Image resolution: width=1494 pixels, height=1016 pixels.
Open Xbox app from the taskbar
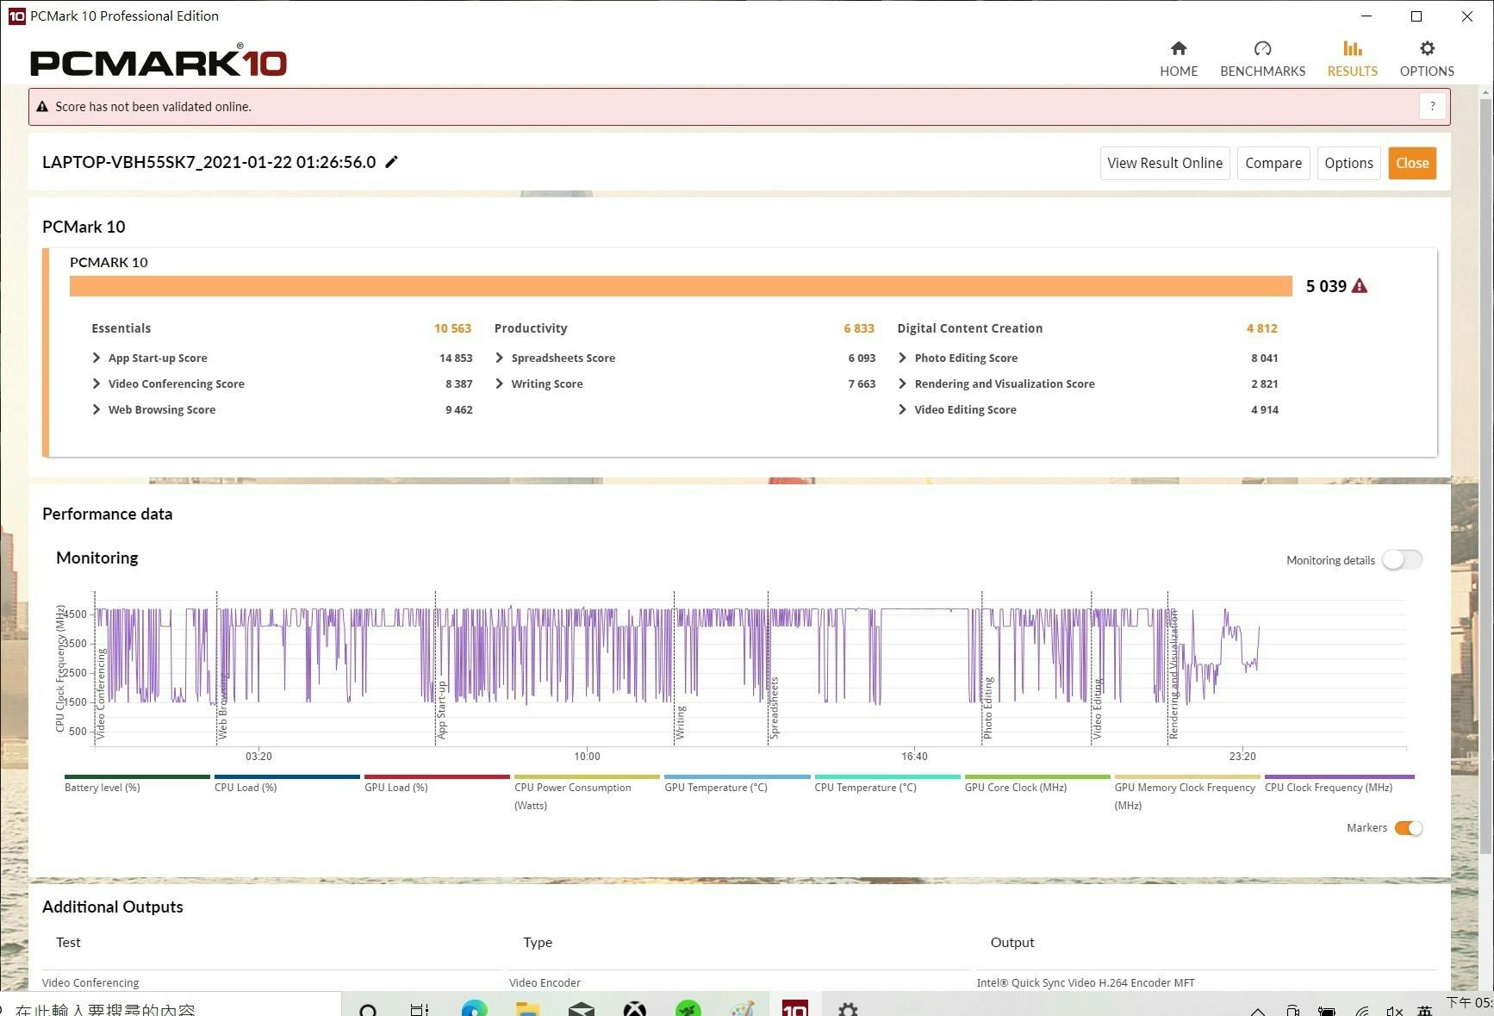pyautogui.click(x=635, y=1008)
